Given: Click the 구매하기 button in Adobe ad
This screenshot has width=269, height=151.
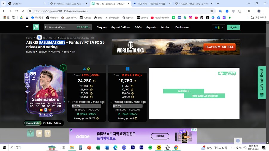Looking at the screenshot, I should coord(160,136).
